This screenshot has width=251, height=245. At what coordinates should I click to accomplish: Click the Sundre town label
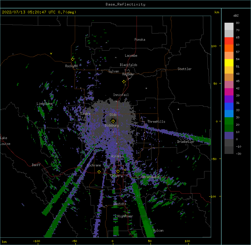pyautogui.click(x=85, y=114)
